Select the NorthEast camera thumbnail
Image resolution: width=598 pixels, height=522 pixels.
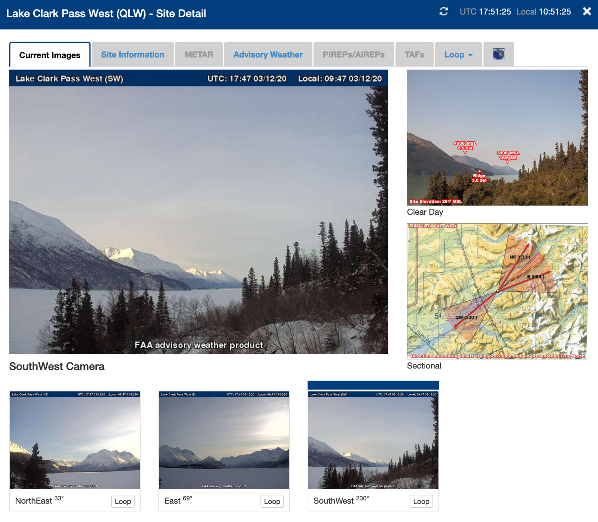click(75, 441)
